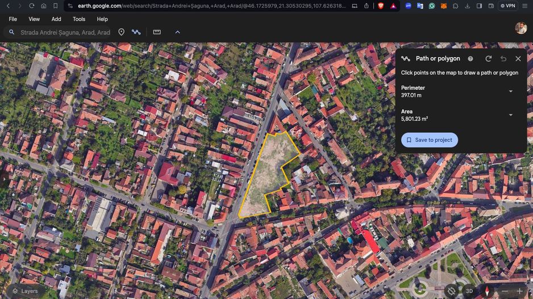The height and width of the screenshot is (299, 533).
Task: Click the Add placemark pin icon
Action: point(121,32)
